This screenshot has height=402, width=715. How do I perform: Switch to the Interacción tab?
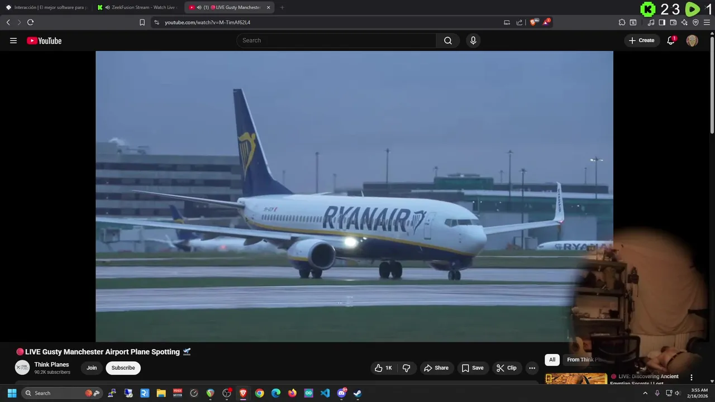point(46,7)
